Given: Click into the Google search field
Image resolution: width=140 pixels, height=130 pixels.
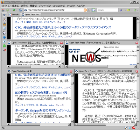Looking at the screenshot, I should [x=108, y=10].
